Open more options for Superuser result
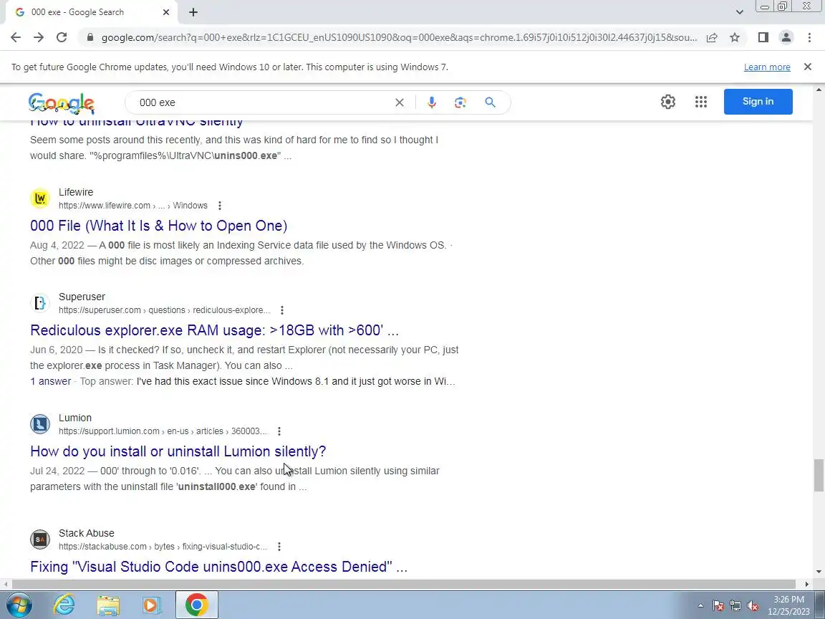Viewport: 825px width, 619px height. tap(282, 310)
